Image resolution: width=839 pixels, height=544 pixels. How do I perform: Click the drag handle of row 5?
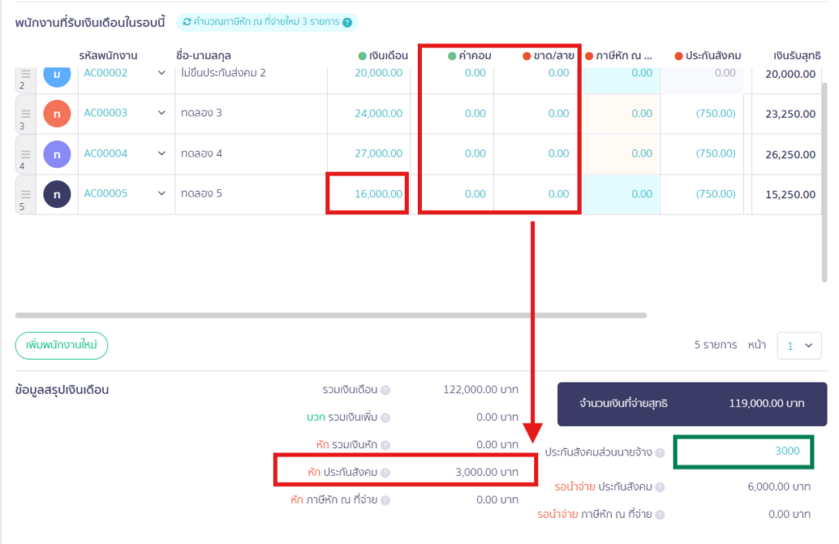point(25,194)
